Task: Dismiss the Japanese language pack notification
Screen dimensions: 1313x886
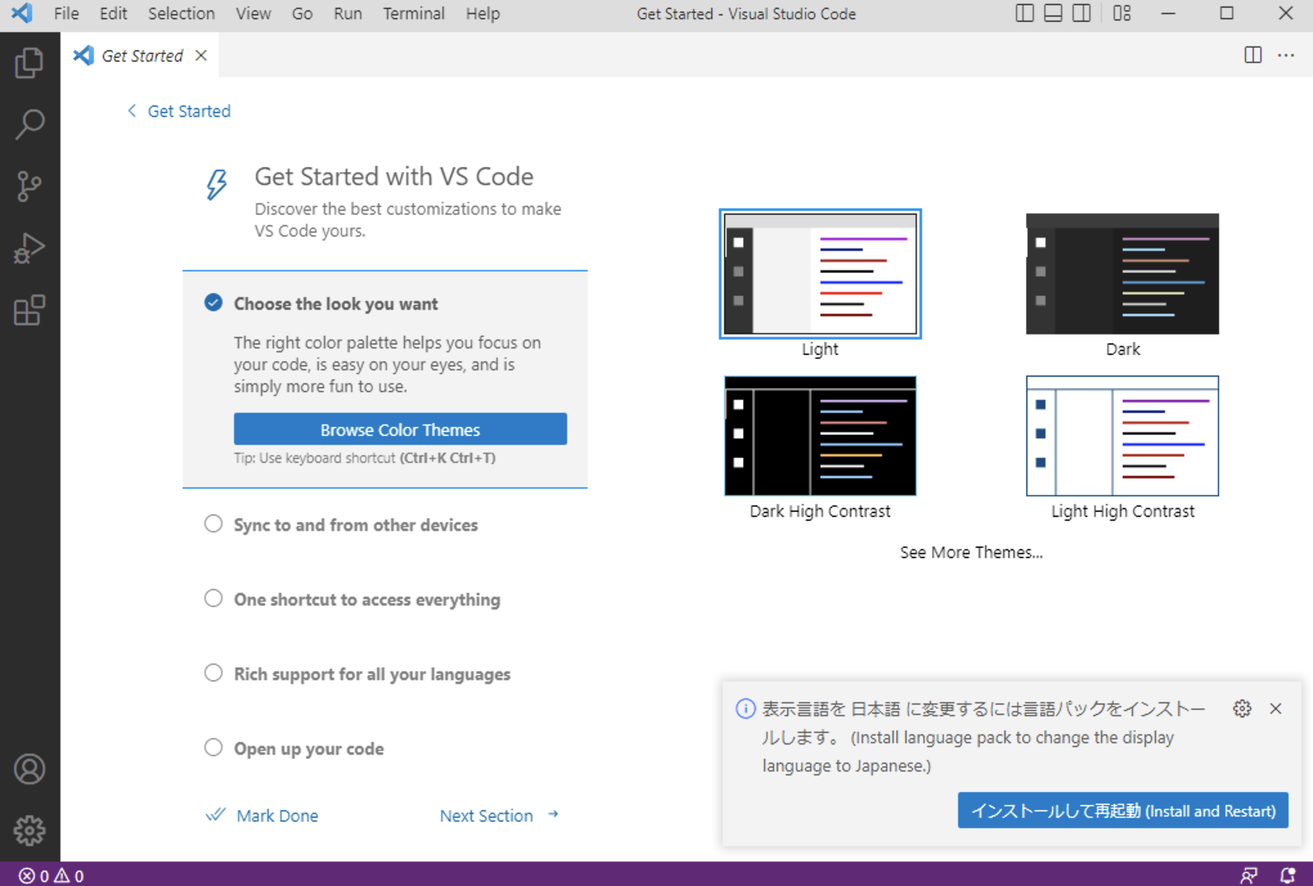Action: tap(1276, 709)
